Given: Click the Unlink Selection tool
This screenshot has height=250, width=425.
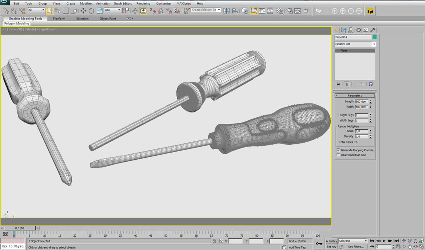Looking at the screenshot, I should click(x=14, y=11).
